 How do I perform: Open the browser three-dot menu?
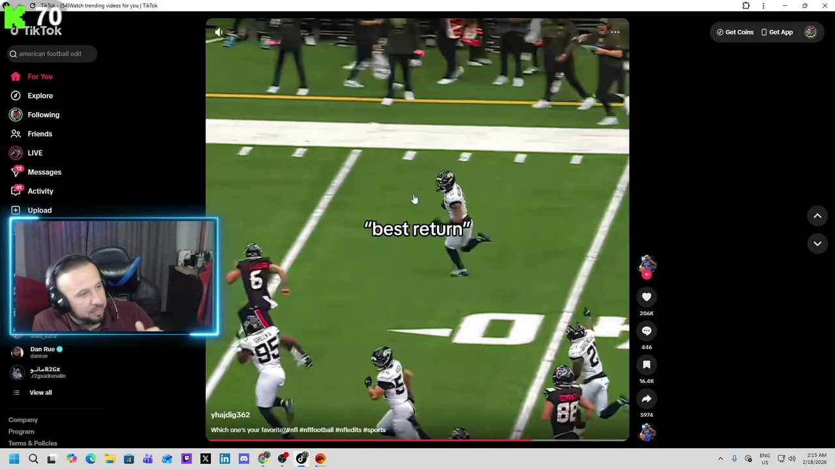pyautogui.click(x=763, y=6)
